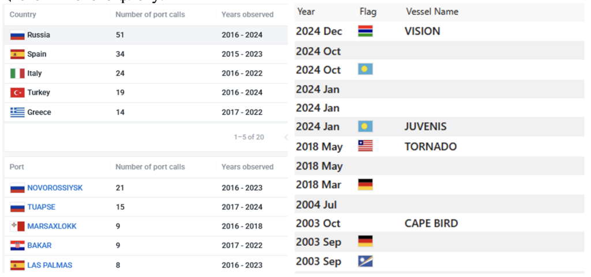The image size is (591, 277).
Task: Click the Liberia flag next to TORNADO
Action: (365, 146)
